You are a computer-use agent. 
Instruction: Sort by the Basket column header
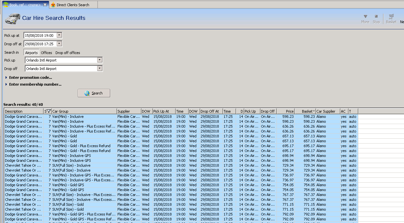[305, 111]
